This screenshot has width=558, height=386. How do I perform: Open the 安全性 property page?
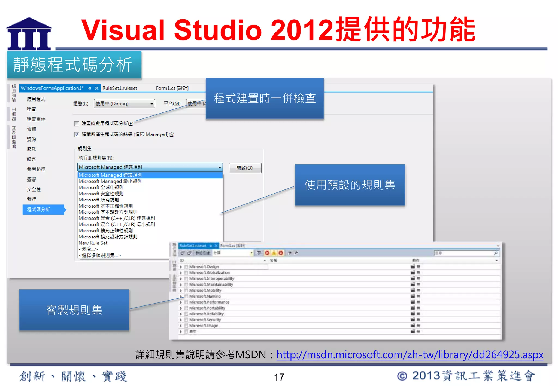[34, 189]
